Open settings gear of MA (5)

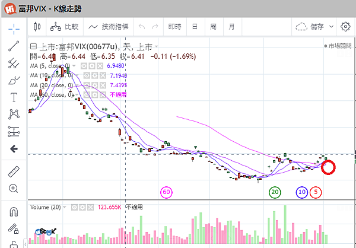[x=92, y=66]
